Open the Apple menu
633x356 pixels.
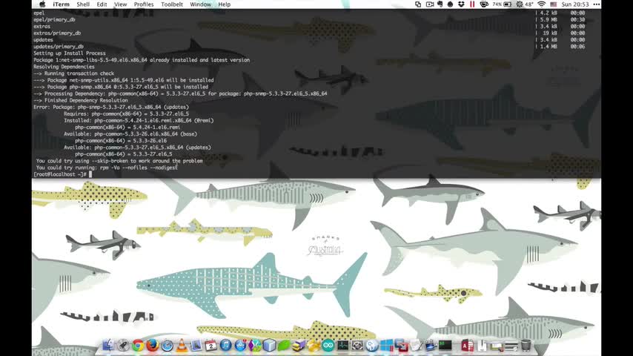42,4
